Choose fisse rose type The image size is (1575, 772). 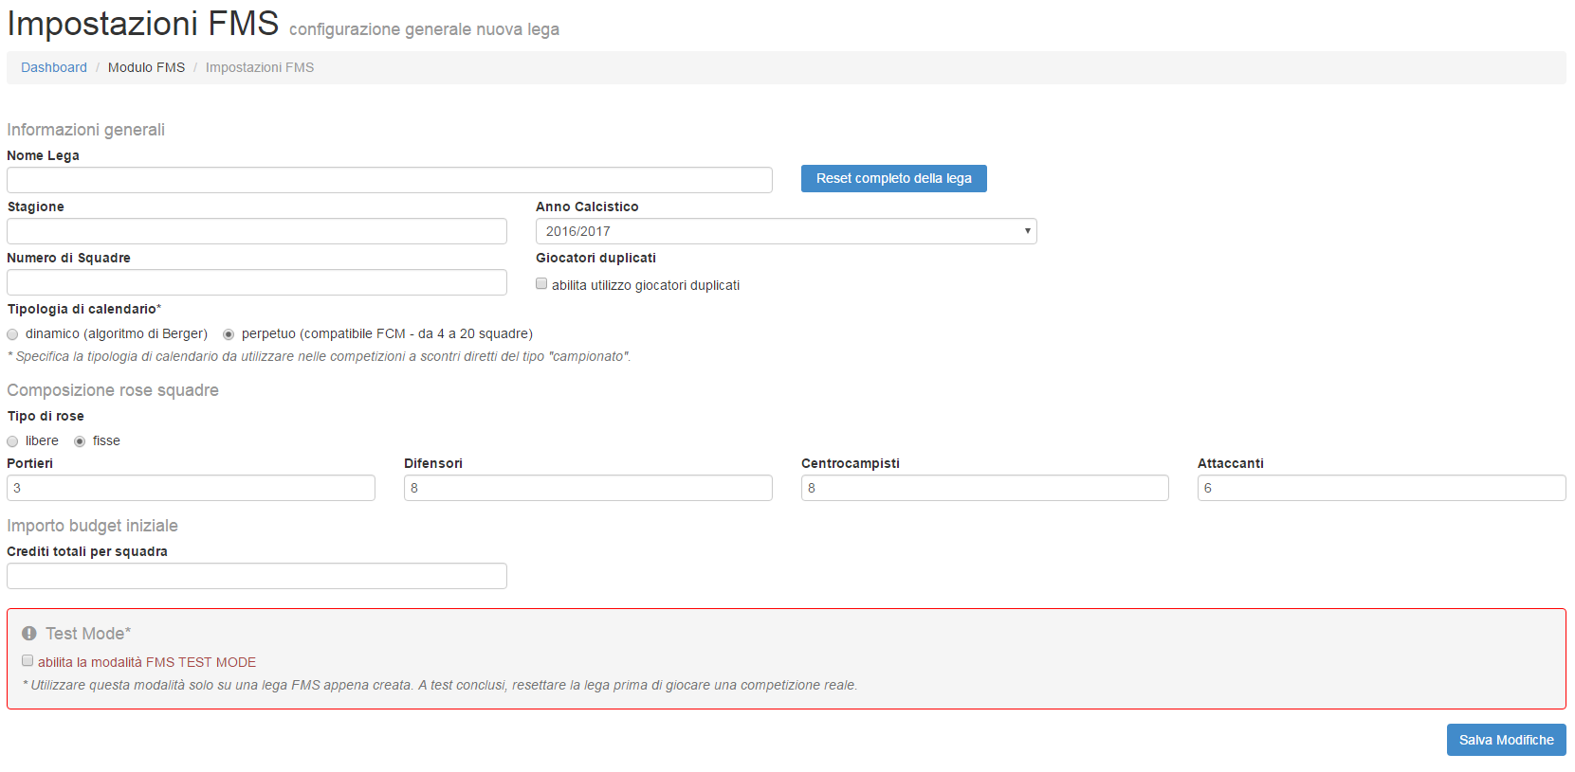80,441
